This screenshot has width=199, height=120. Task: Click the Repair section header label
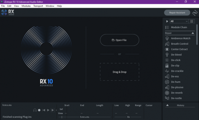pyautogui.click(x=168, y=33)
